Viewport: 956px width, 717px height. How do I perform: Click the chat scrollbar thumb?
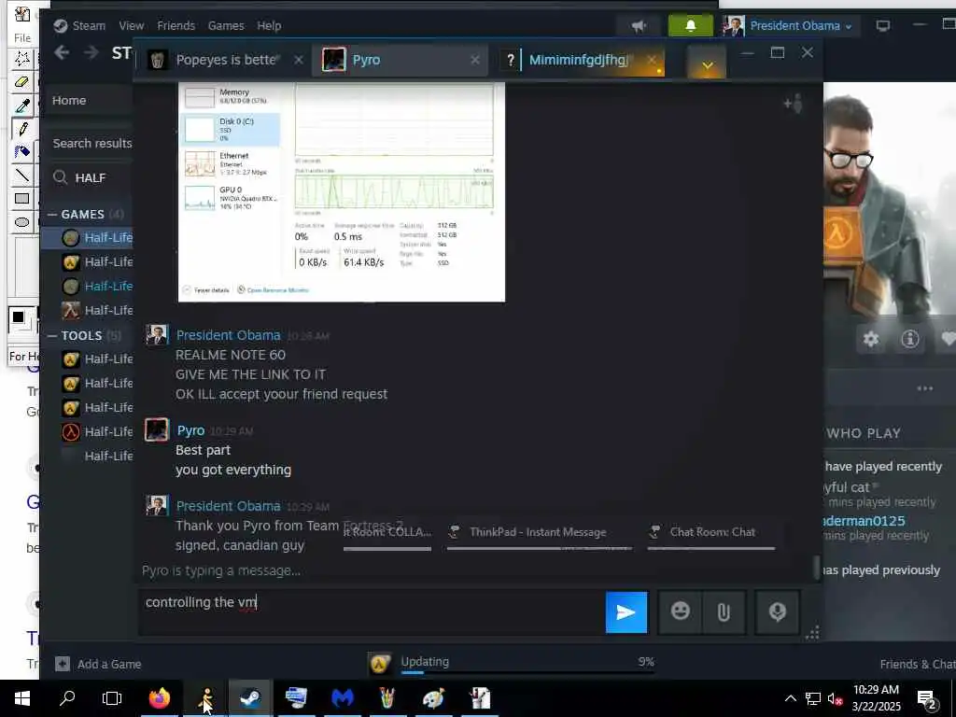[816, 567]
